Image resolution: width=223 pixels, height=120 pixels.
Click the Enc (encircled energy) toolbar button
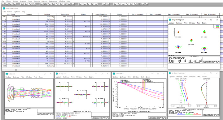coord(72,4)
